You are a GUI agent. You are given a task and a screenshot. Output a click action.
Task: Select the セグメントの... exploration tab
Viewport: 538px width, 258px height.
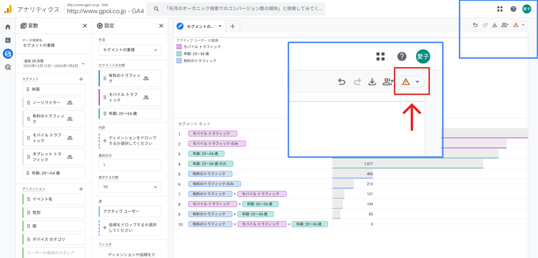tap(200, 26)
